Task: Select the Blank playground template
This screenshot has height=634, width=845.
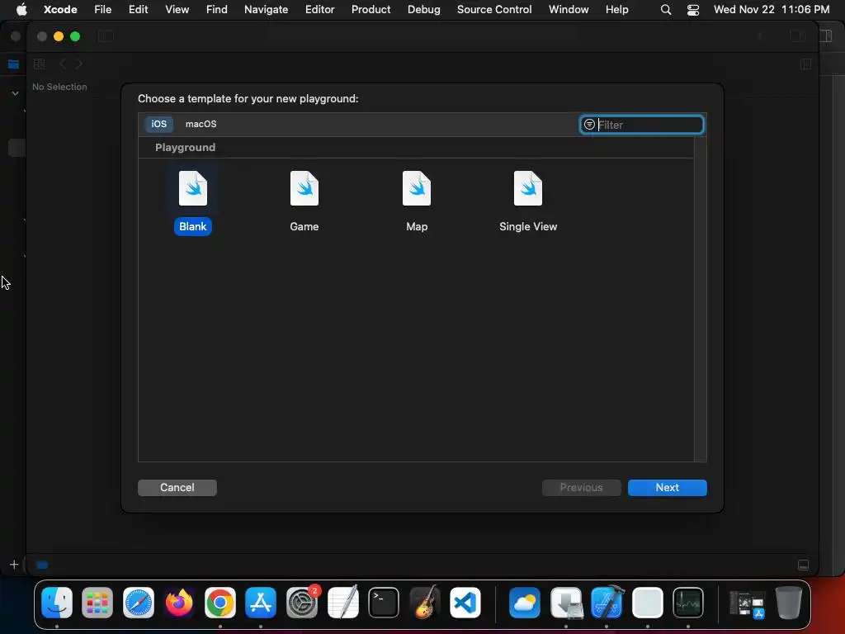Action: (192, 202)
